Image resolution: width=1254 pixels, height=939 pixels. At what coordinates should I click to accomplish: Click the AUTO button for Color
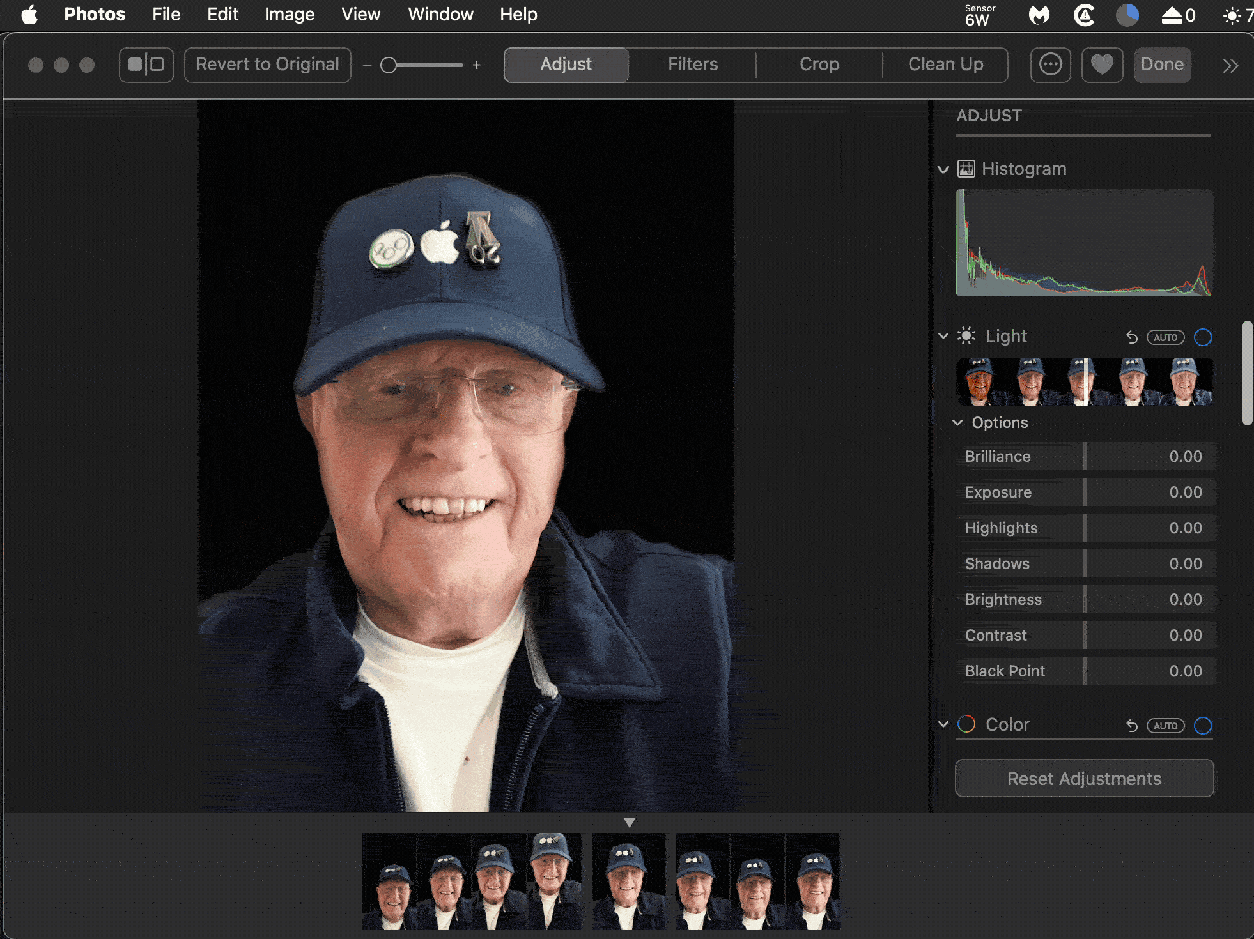[1165, 726]
